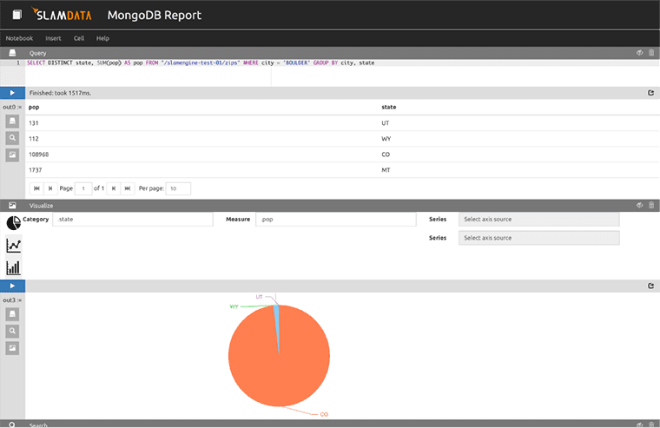
Task: Go to last page of results
Action: point(127,188)
